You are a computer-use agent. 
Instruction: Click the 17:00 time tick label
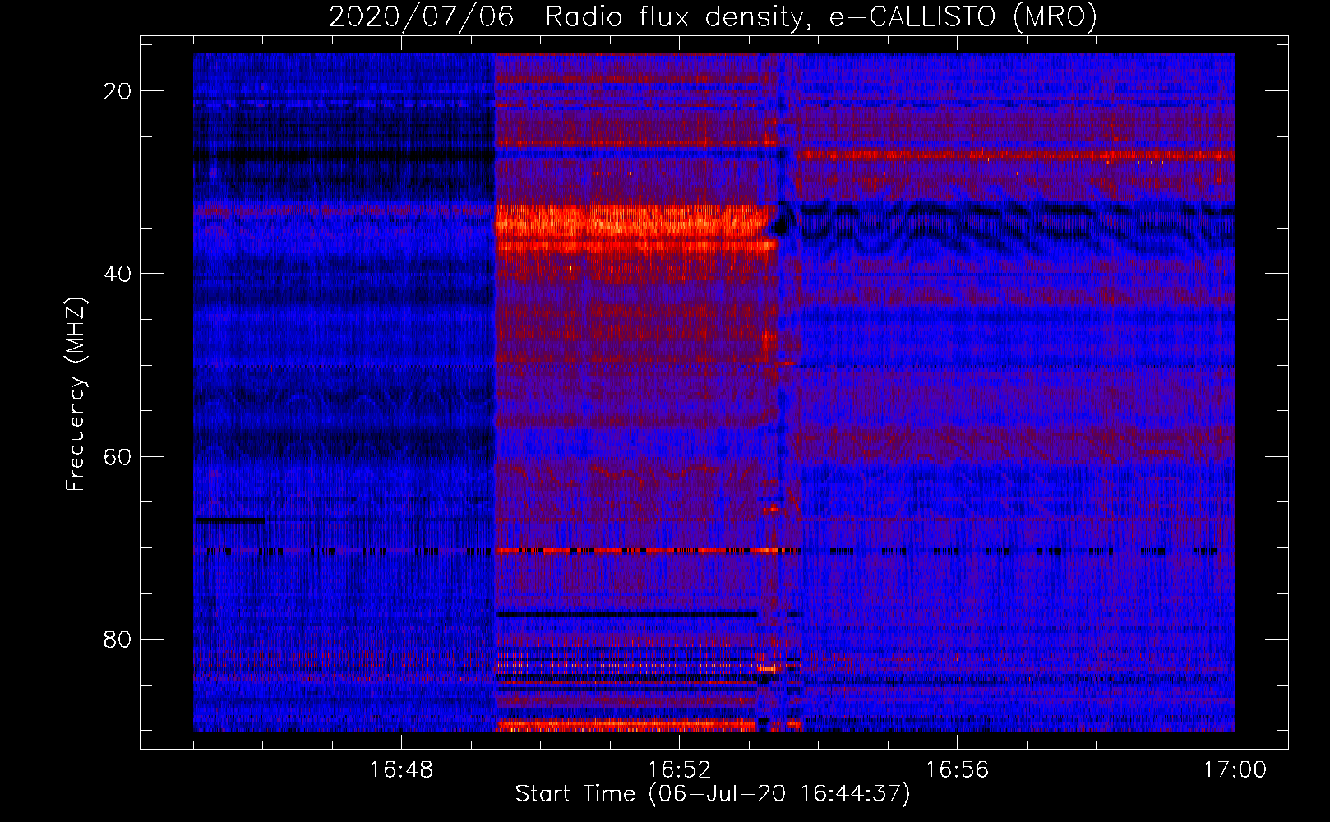click(x=1235, y=770)
